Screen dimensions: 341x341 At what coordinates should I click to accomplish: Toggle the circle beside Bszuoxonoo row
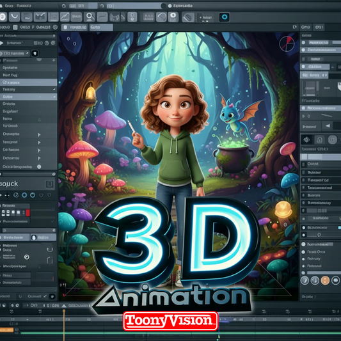(x=304, y=228)
